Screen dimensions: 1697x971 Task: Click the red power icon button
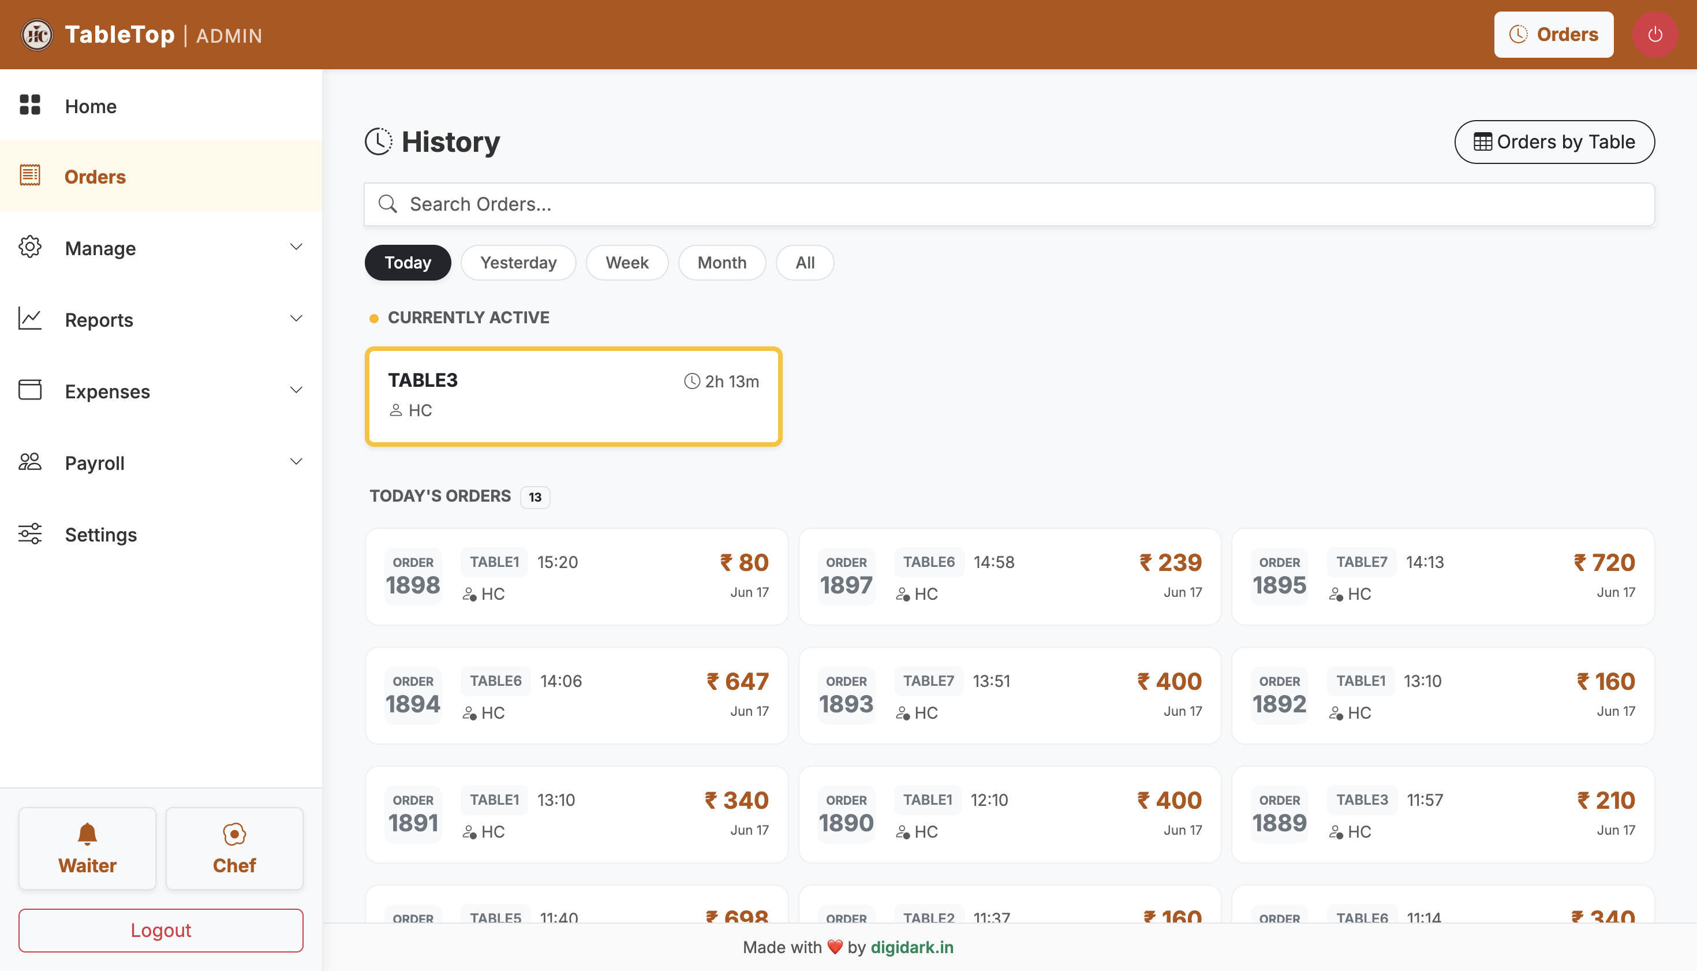1654,35
